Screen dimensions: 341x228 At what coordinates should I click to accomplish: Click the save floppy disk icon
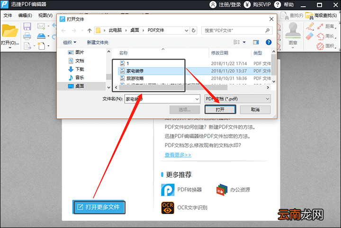pos(27,26)
